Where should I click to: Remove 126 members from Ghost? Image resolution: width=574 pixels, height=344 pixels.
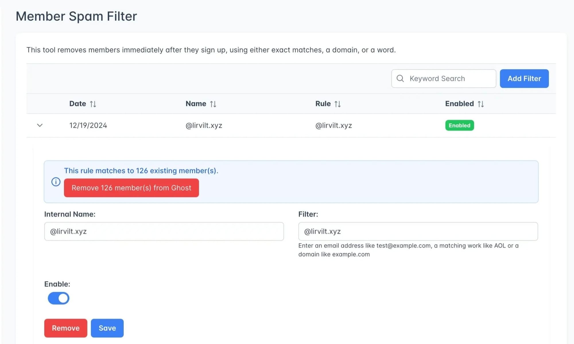[x=131, y=188]
